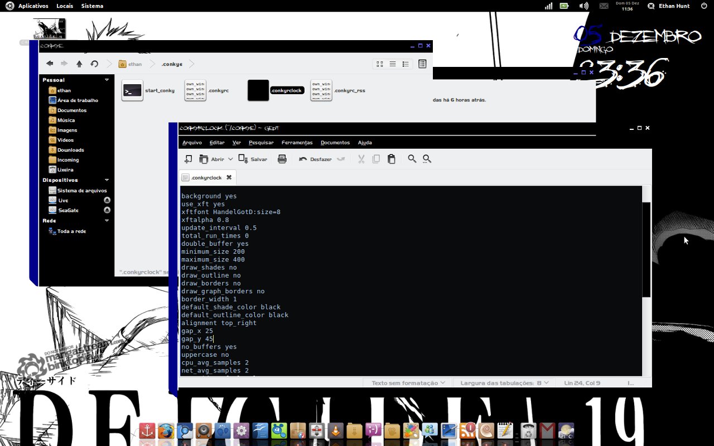Click the 'alignment top_right' line in editor
The image size is (714, 446).
click(x=219, y=323)
